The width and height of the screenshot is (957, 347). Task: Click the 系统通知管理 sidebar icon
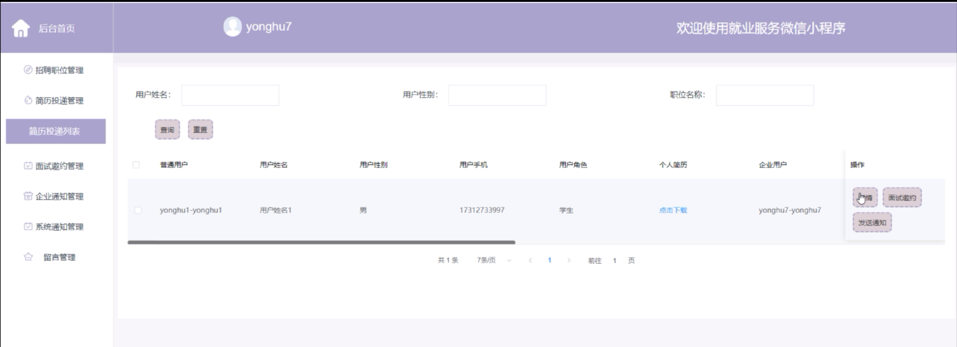28,226
